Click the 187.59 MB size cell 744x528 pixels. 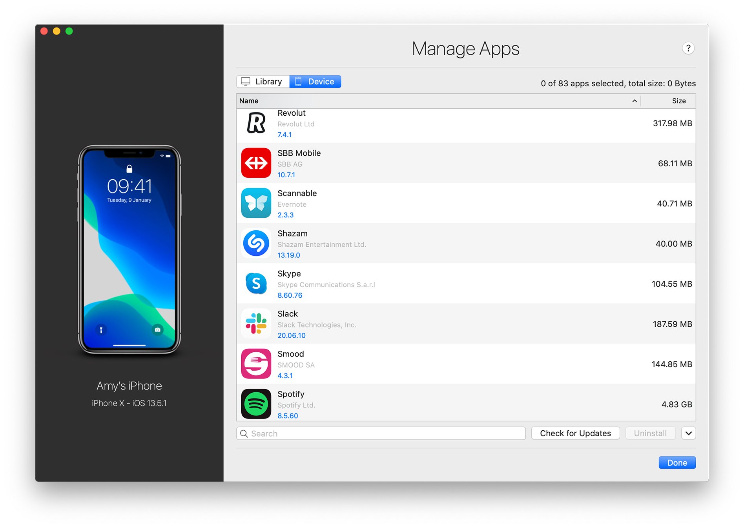click(672, 324)
